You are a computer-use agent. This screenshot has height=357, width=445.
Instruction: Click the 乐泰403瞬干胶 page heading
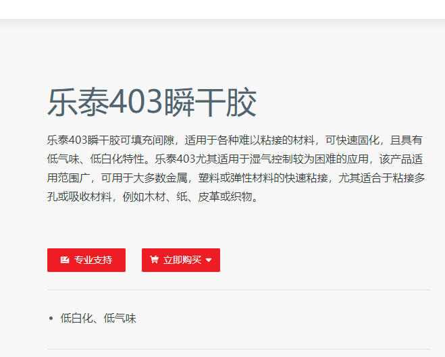[x=152, y=102]
